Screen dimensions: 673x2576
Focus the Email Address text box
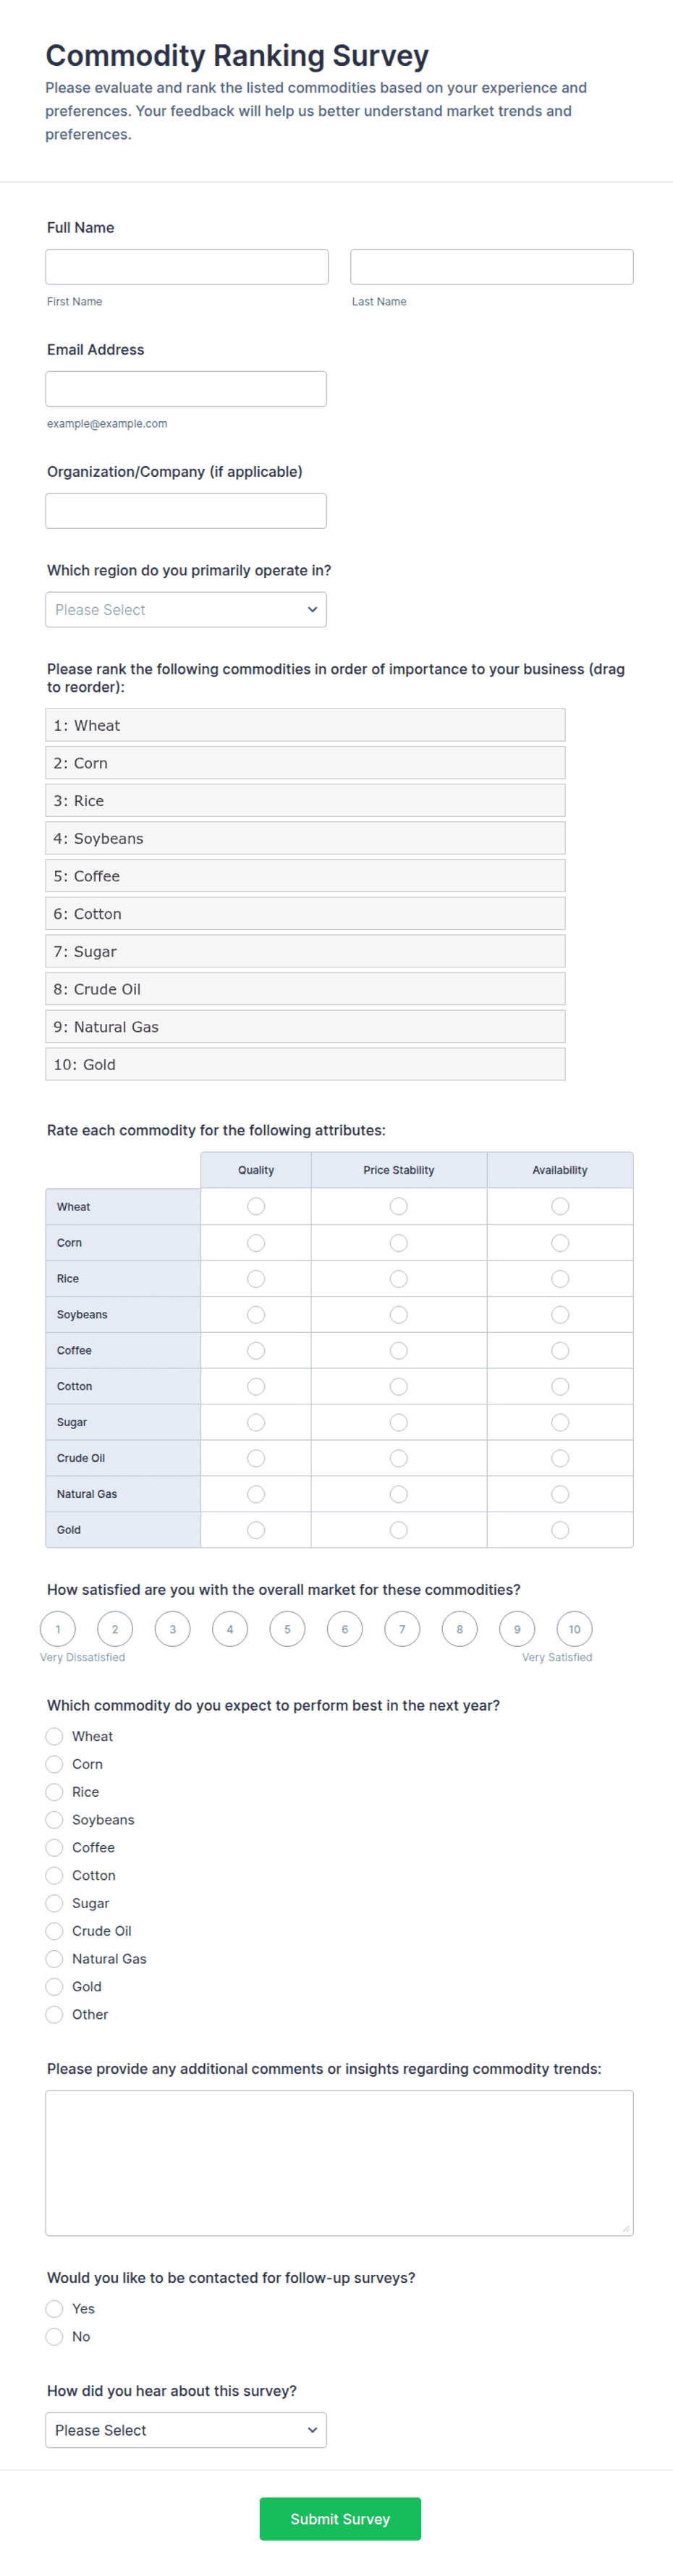(x=186, y=389)
